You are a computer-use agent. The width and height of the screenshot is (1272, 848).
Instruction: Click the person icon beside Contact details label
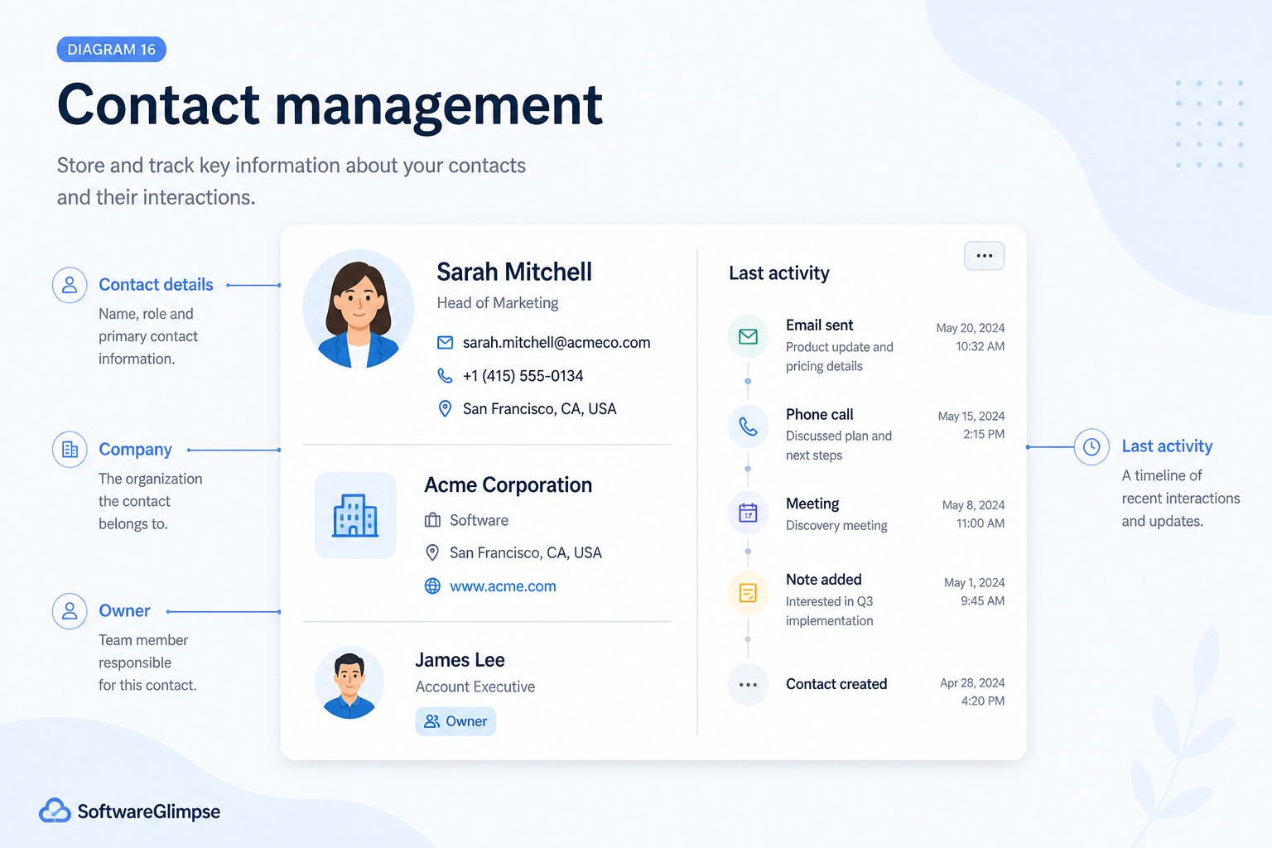click(x=70, y=285)
